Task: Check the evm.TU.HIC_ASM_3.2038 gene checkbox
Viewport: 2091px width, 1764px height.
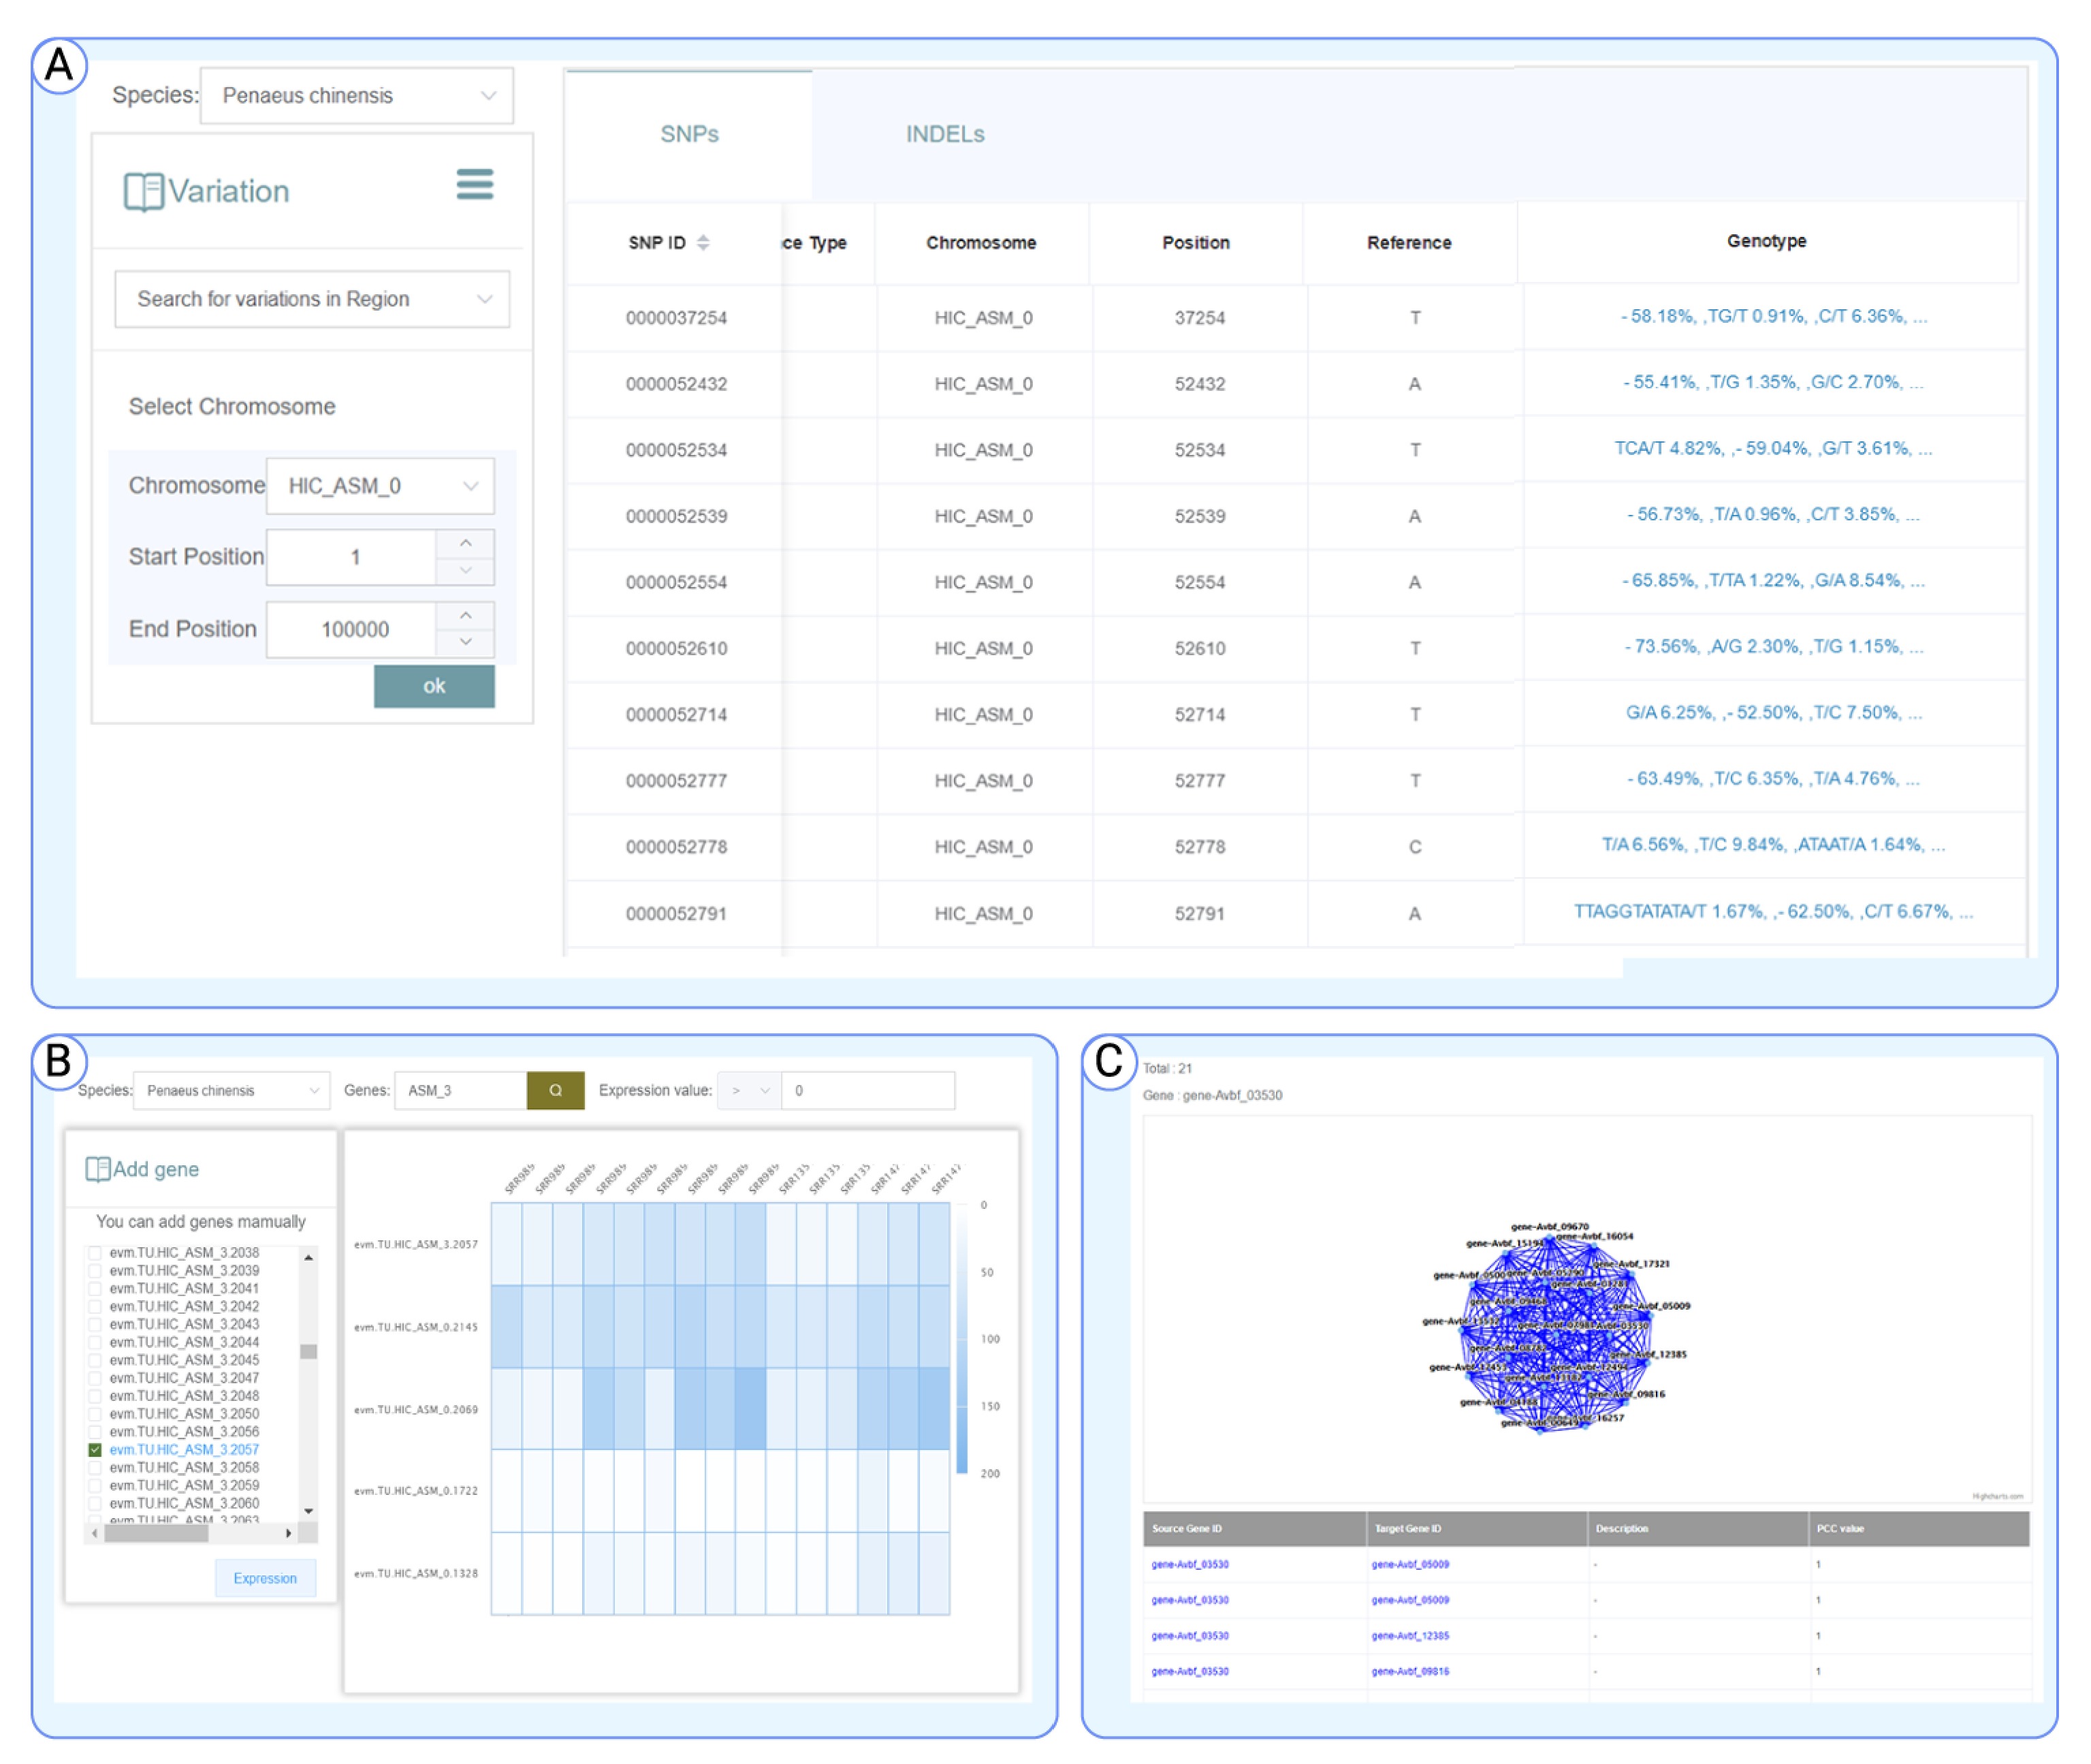Action: [95, 1253]
